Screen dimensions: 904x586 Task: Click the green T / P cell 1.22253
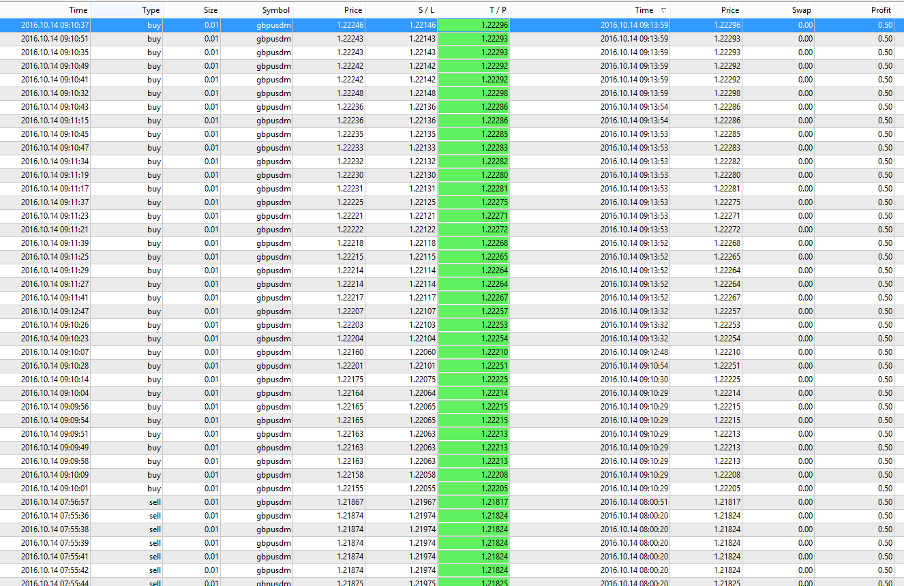click(474, 325)
